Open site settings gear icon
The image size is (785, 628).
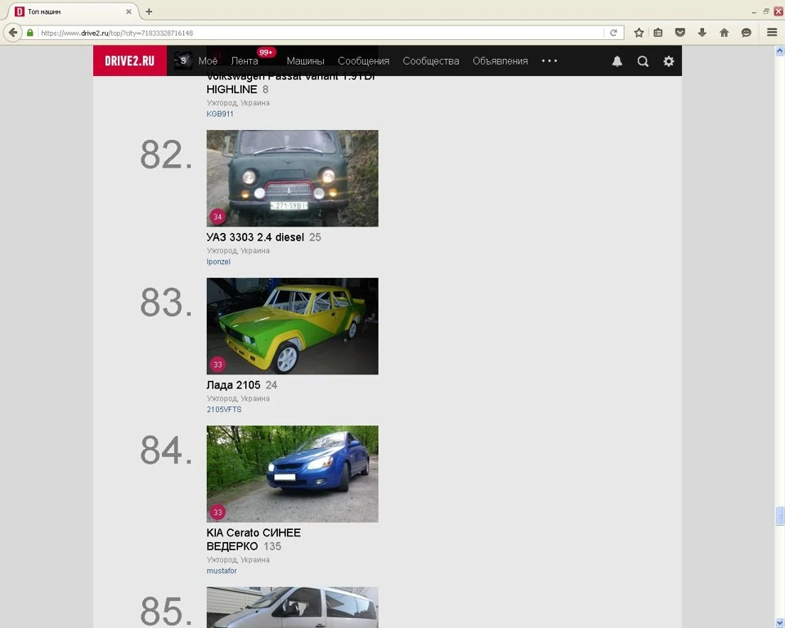tap(669, 61)
